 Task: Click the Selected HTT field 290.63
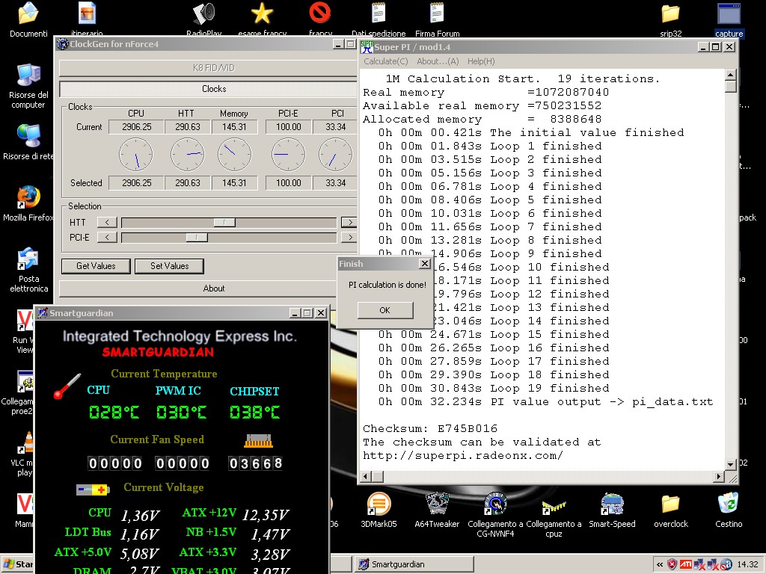pos(188,183)
